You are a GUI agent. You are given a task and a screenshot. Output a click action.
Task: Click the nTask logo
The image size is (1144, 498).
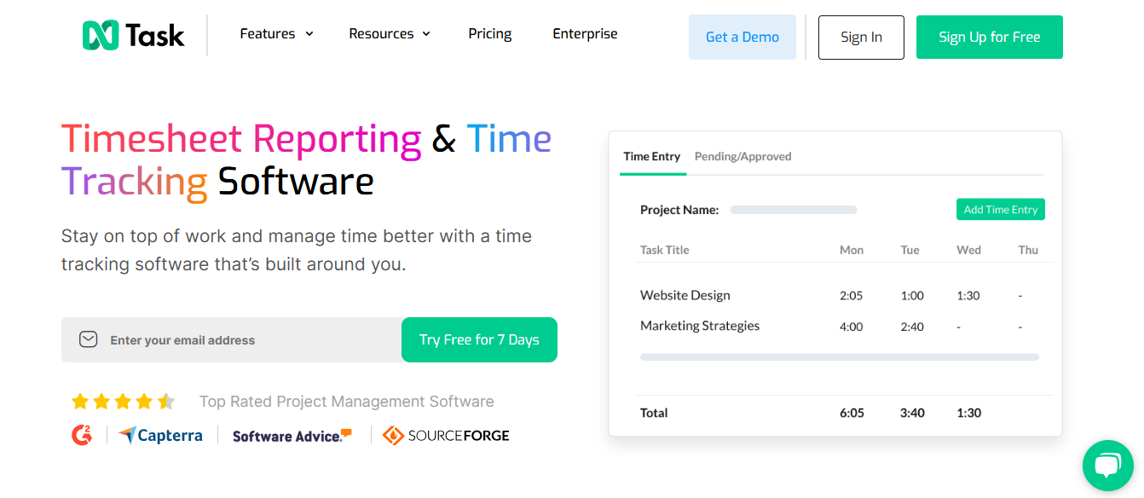click(x=132, y=34)
